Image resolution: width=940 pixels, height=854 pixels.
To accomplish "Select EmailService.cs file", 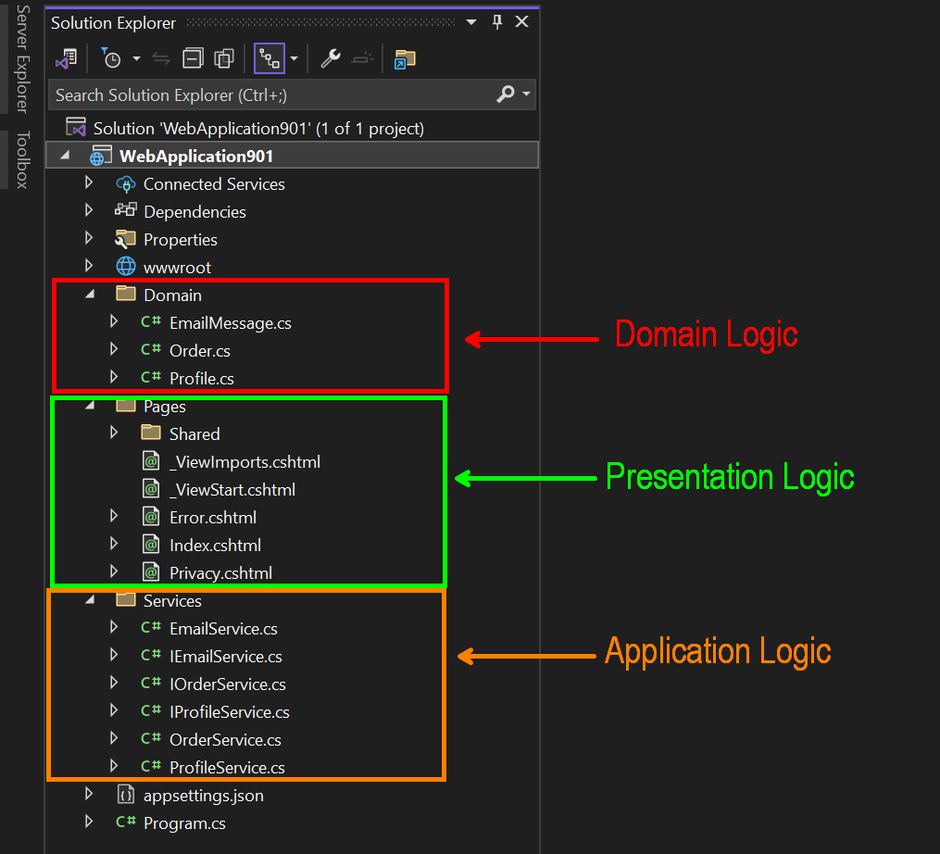I will click(223, 629).
